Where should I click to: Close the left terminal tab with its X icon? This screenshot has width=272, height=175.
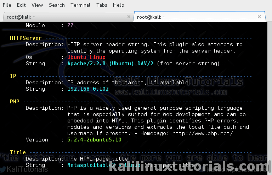129,17
